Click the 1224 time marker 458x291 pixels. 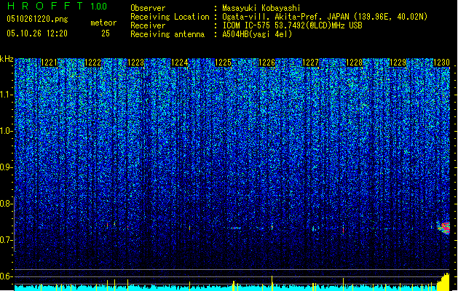[179, 63]
